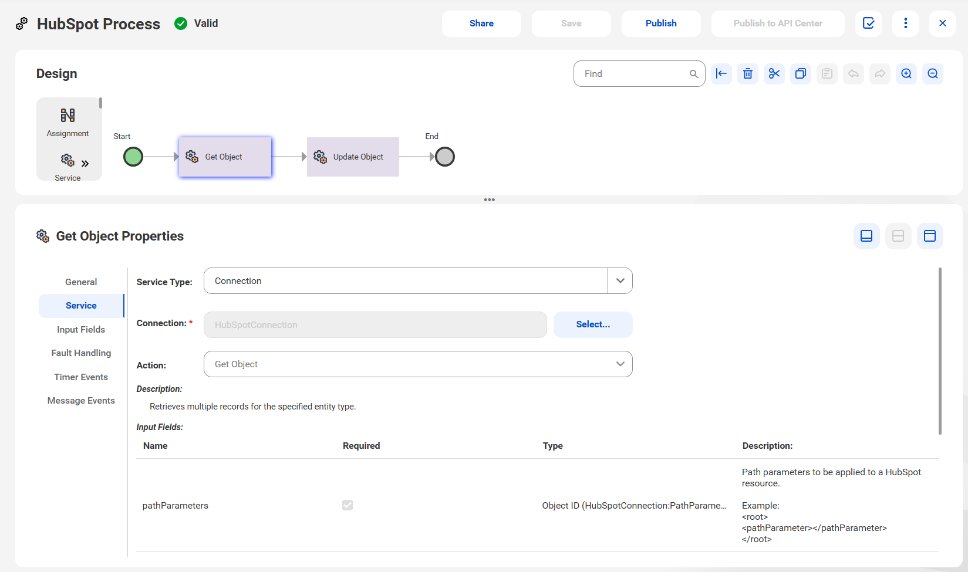Zoom out on the design canvas
Screen dimensions: 968x572
933,74
